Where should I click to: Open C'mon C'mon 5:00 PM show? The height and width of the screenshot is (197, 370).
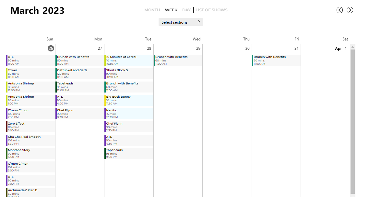pyautogui.click(x=31, y=167)
